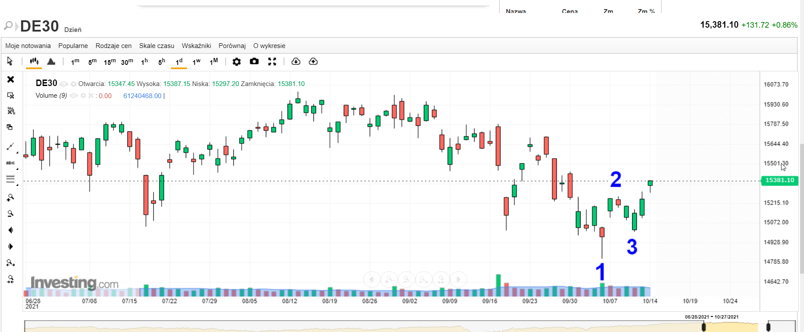
Task: Move chart left with sidebar left arrow
Action: [x=10, y=230]
